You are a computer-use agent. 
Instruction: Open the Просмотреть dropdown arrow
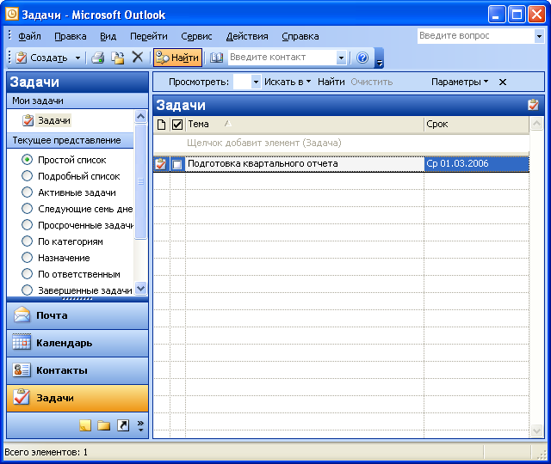coord(256,82)
